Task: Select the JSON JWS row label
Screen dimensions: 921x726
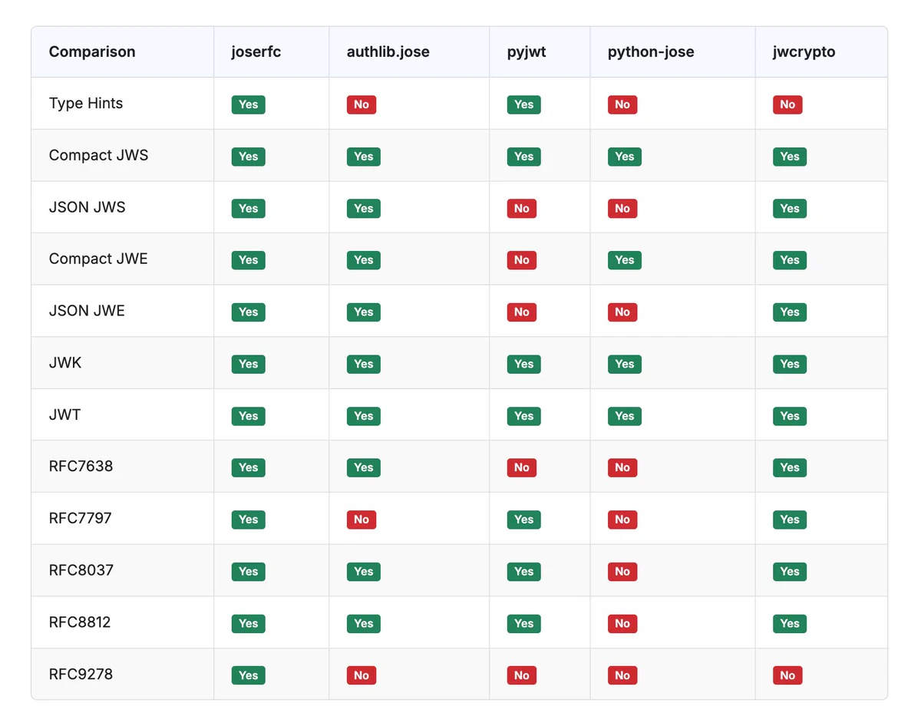Action: (x=87, y=207)
